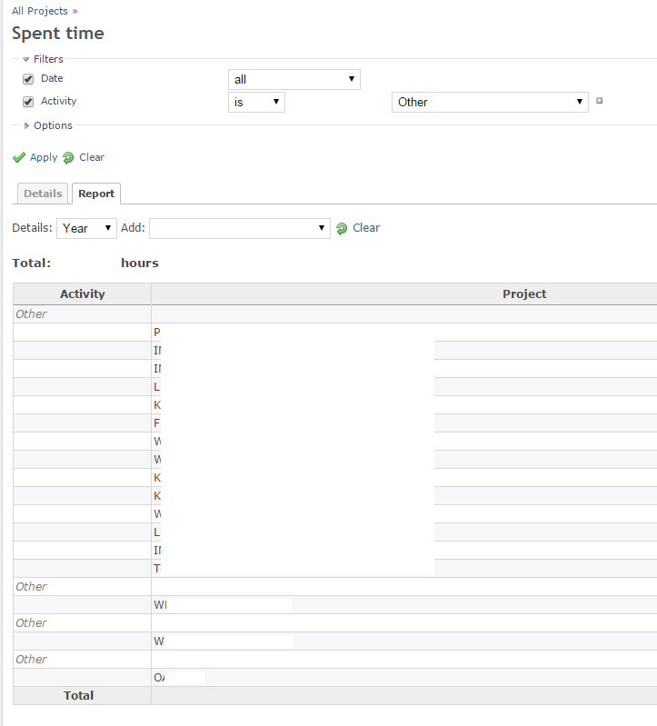Go to the All Projects breadcrumb link

tap(39, 11)
